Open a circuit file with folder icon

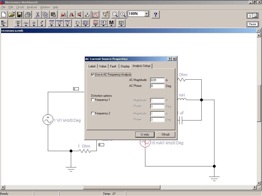coord(12,15)
